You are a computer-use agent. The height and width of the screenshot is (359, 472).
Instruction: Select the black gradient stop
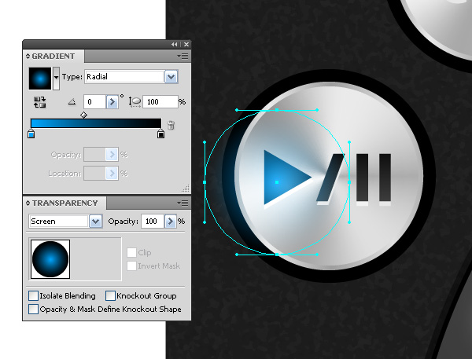tap(160, 134)
